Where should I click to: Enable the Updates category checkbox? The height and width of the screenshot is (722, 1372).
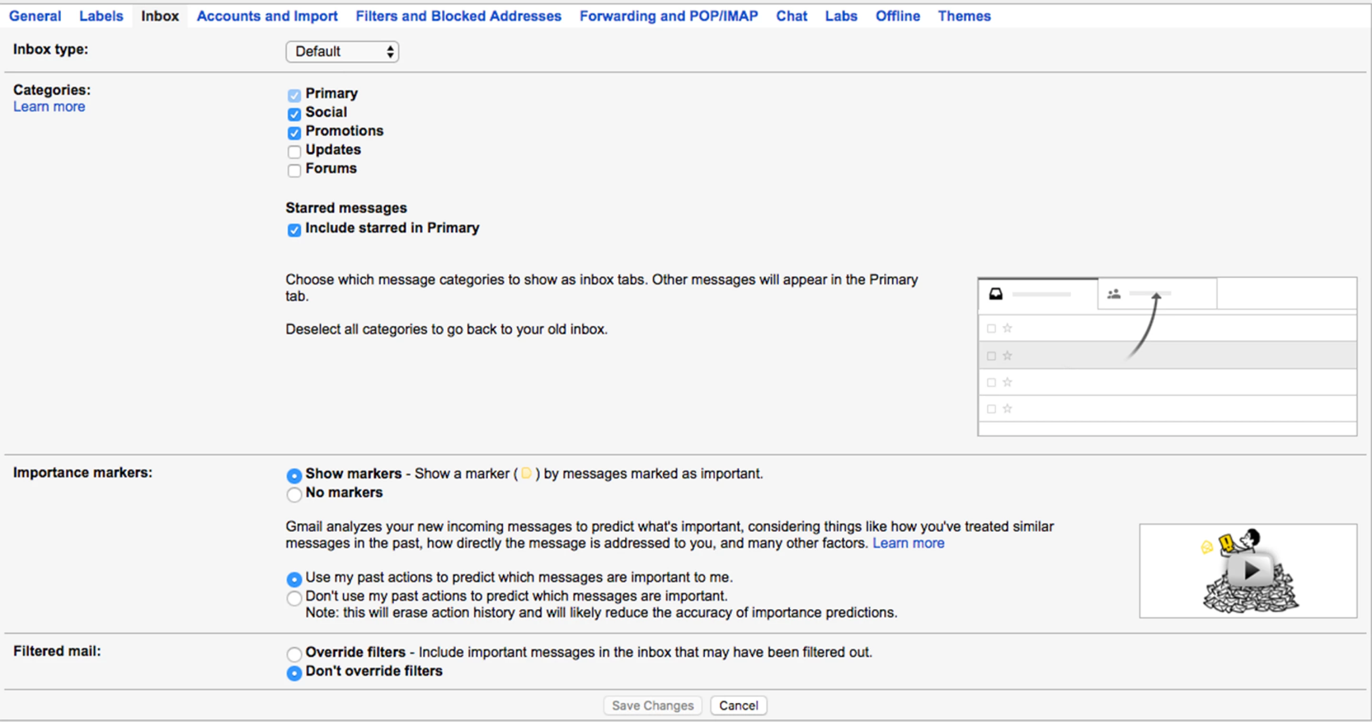pyautogui.click(x=294, y=152)
